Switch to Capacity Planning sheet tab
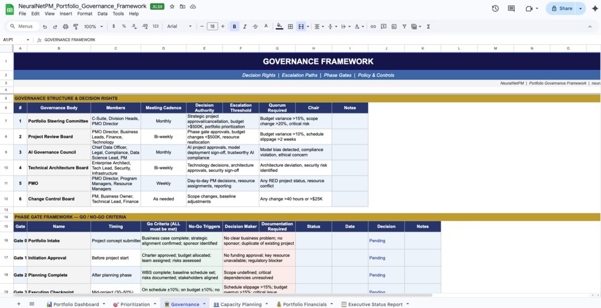 [x=240, y=304]
